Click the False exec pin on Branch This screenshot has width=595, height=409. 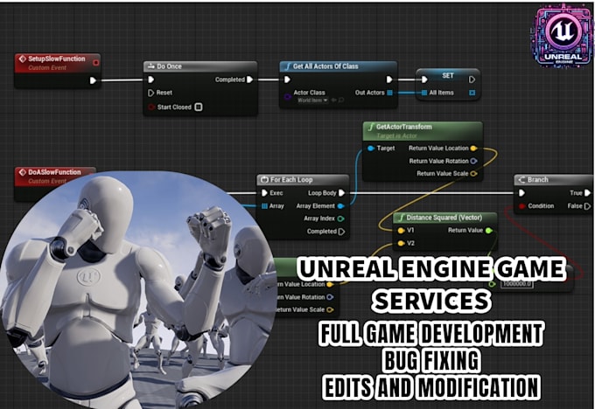pyautogui.click(x=587, y=206)
